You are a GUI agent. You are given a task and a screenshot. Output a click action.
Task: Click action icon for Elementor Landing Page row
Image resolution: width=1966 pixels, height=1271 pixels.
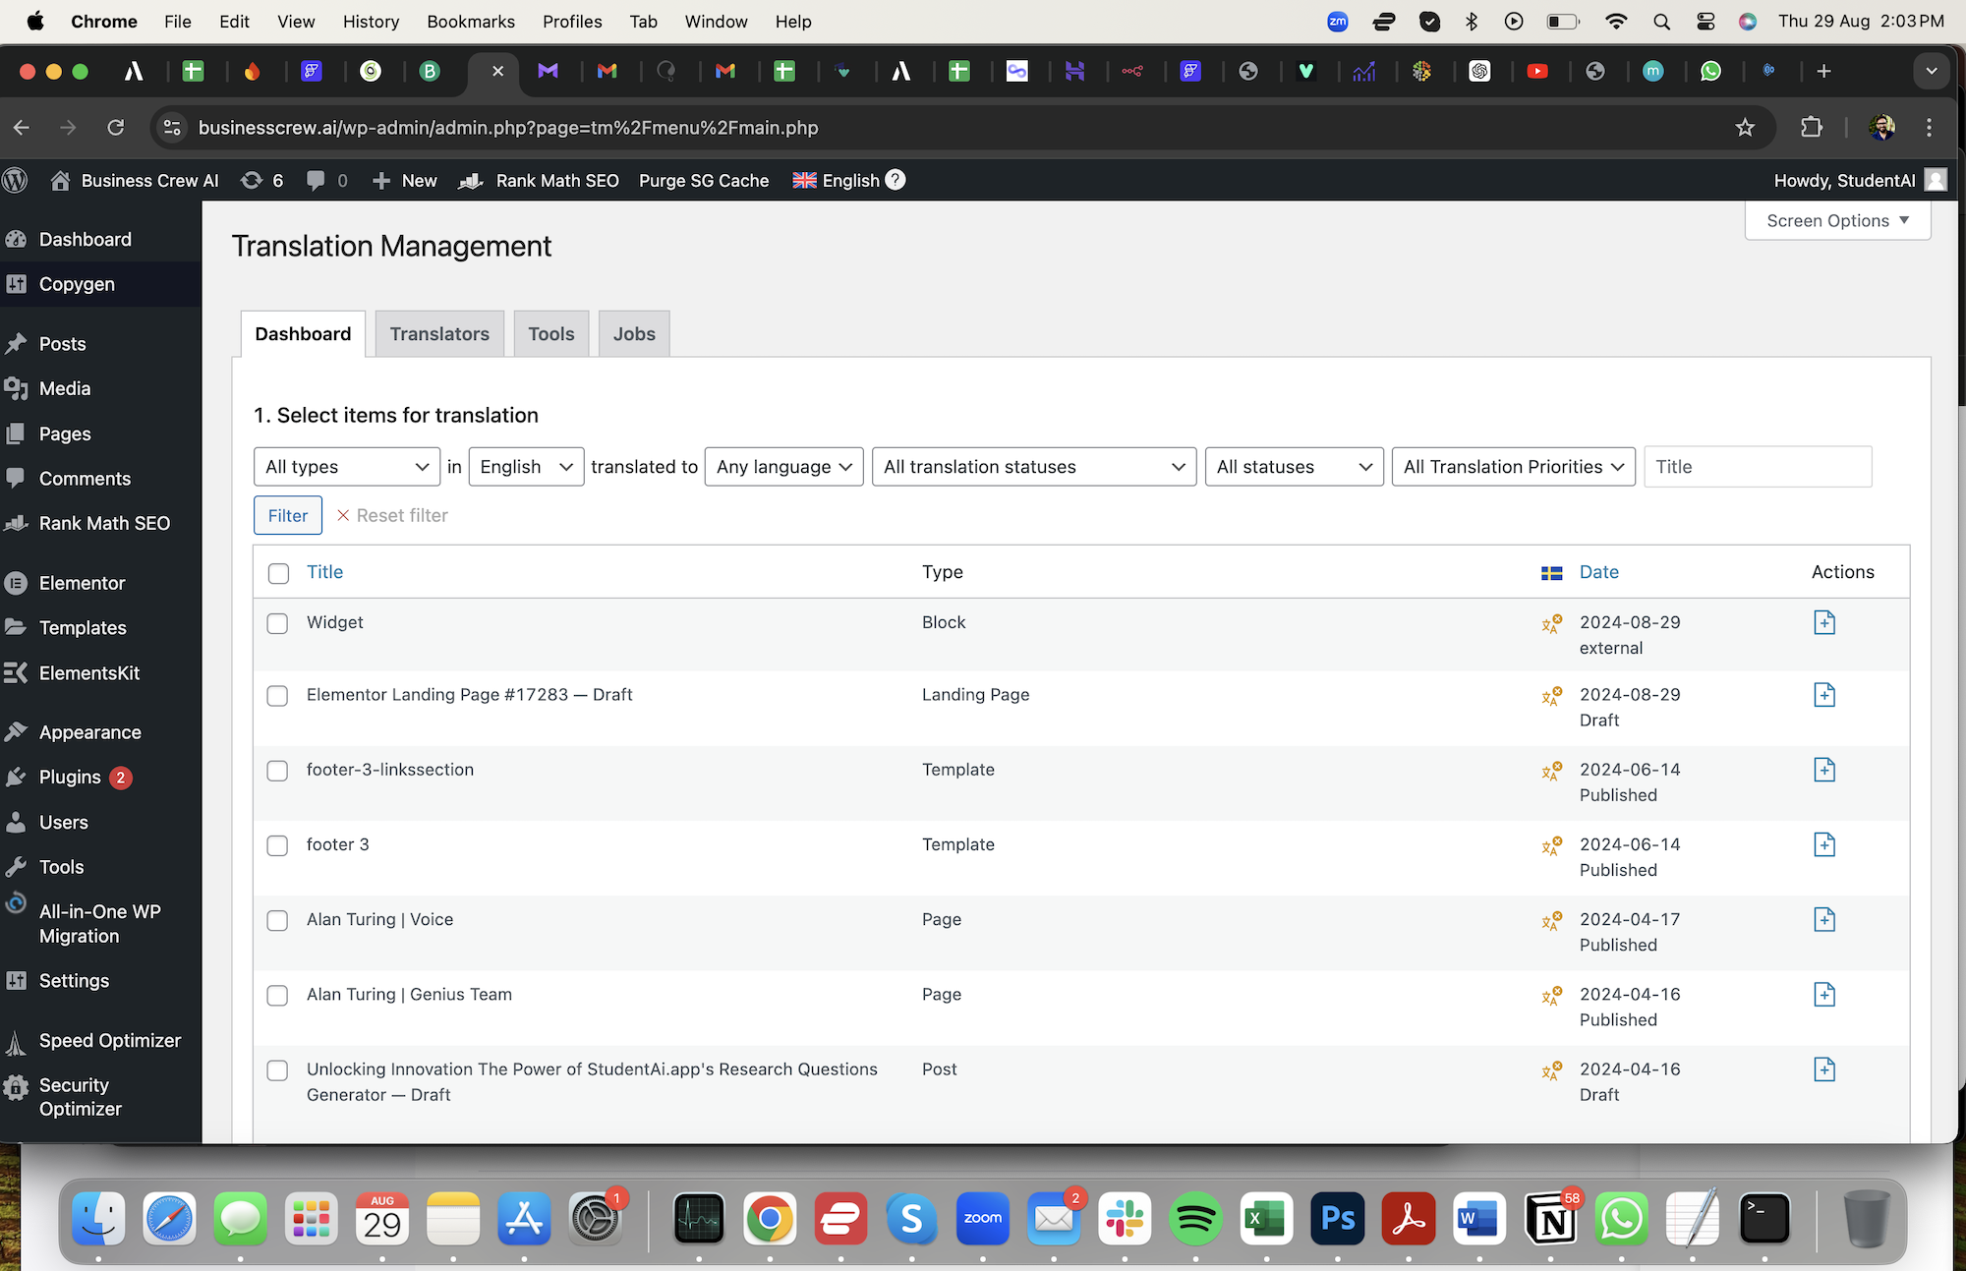pyautogui.click(x=1824, y=695)
